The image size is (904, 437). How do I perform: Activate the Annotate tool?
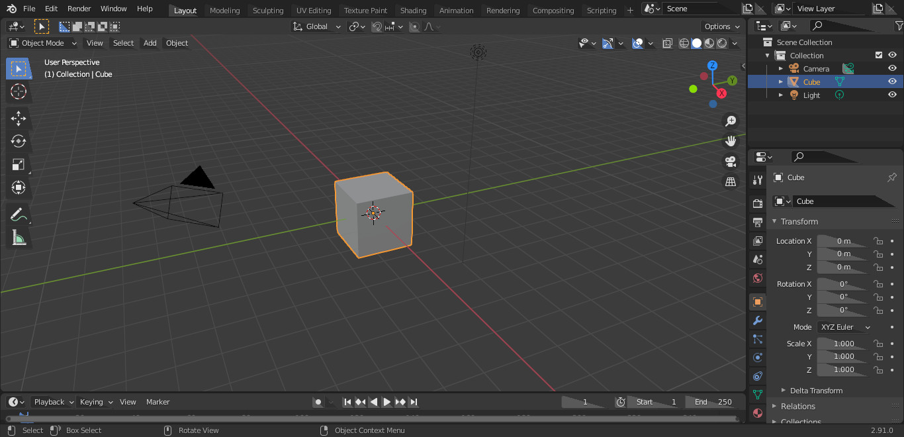[x=19, y=214]
